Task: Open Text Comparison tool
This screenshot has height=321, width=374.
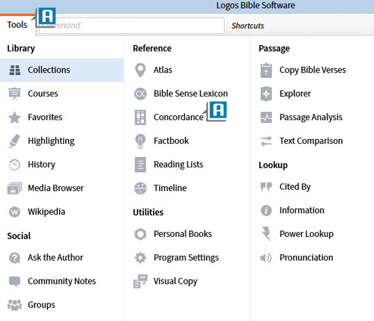Action: (x=311, y=141)
